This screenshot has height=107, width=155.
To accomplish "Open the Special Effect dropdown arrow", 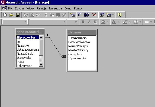I will point(151,22).
